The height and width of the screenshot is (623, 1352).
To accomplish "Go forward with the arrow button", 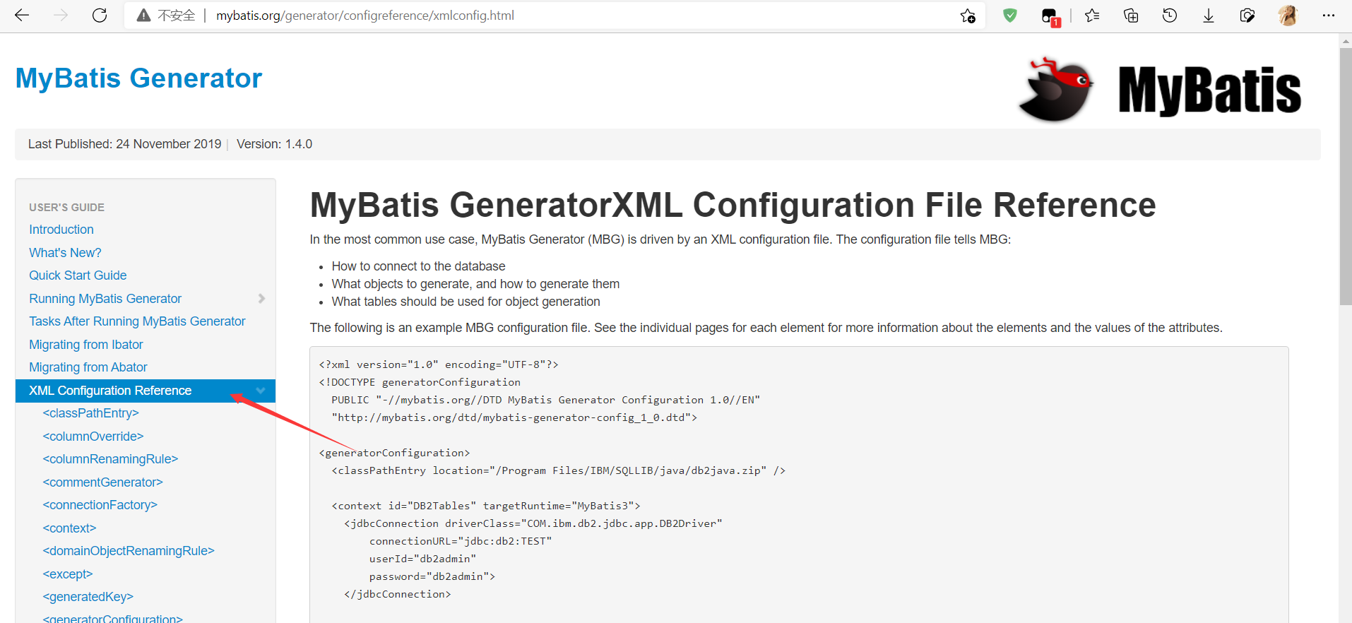I will tap(61, 15).
